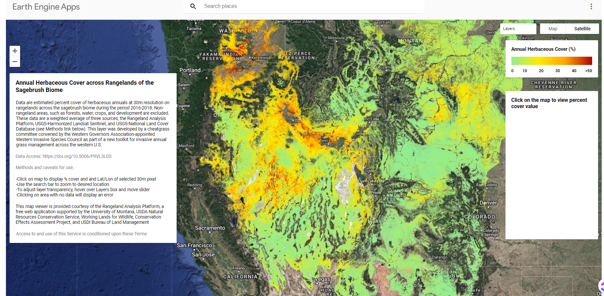
Task: Click San Francisco on the map
Action: (x=194, y=246)
